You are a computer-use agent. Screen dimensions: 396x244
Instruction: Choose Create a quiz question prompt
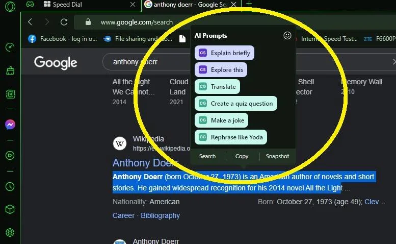235,104
